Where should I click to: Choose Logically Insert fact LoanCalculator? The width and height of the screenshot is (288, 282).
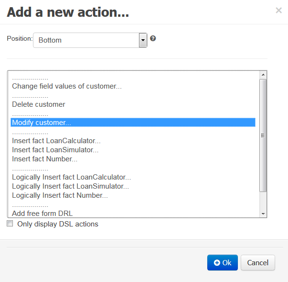tap(72, 177)
